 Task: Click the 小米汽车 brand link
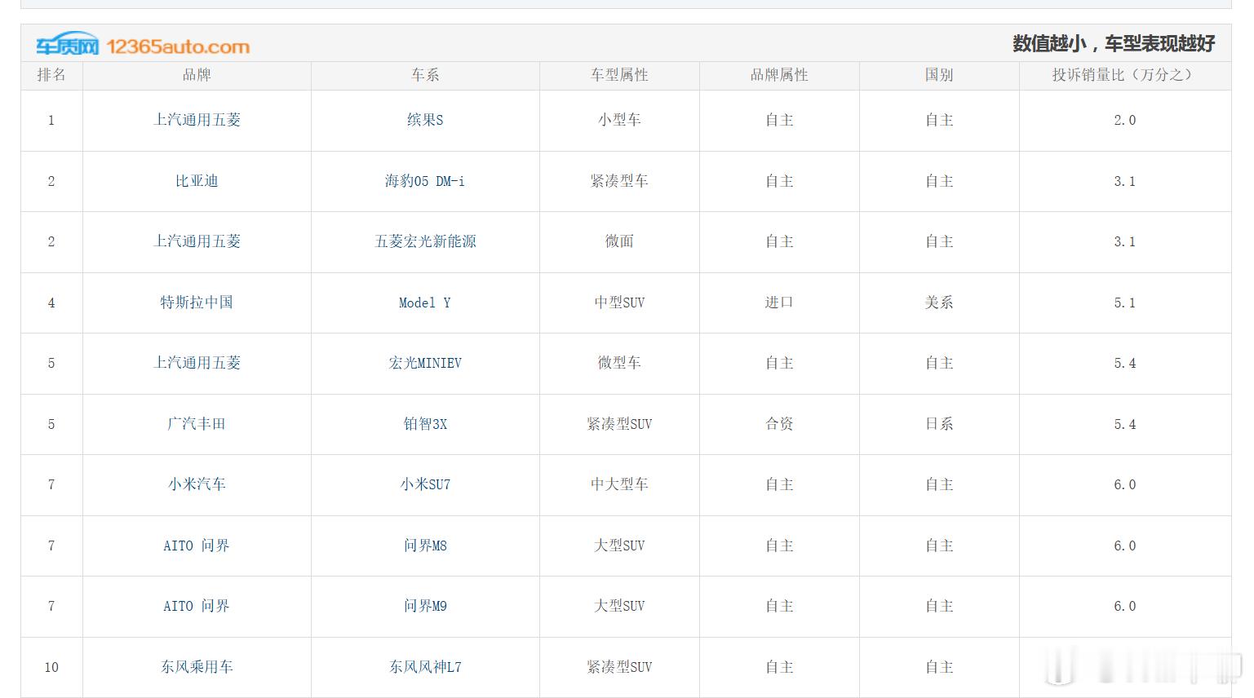point(197,484)
